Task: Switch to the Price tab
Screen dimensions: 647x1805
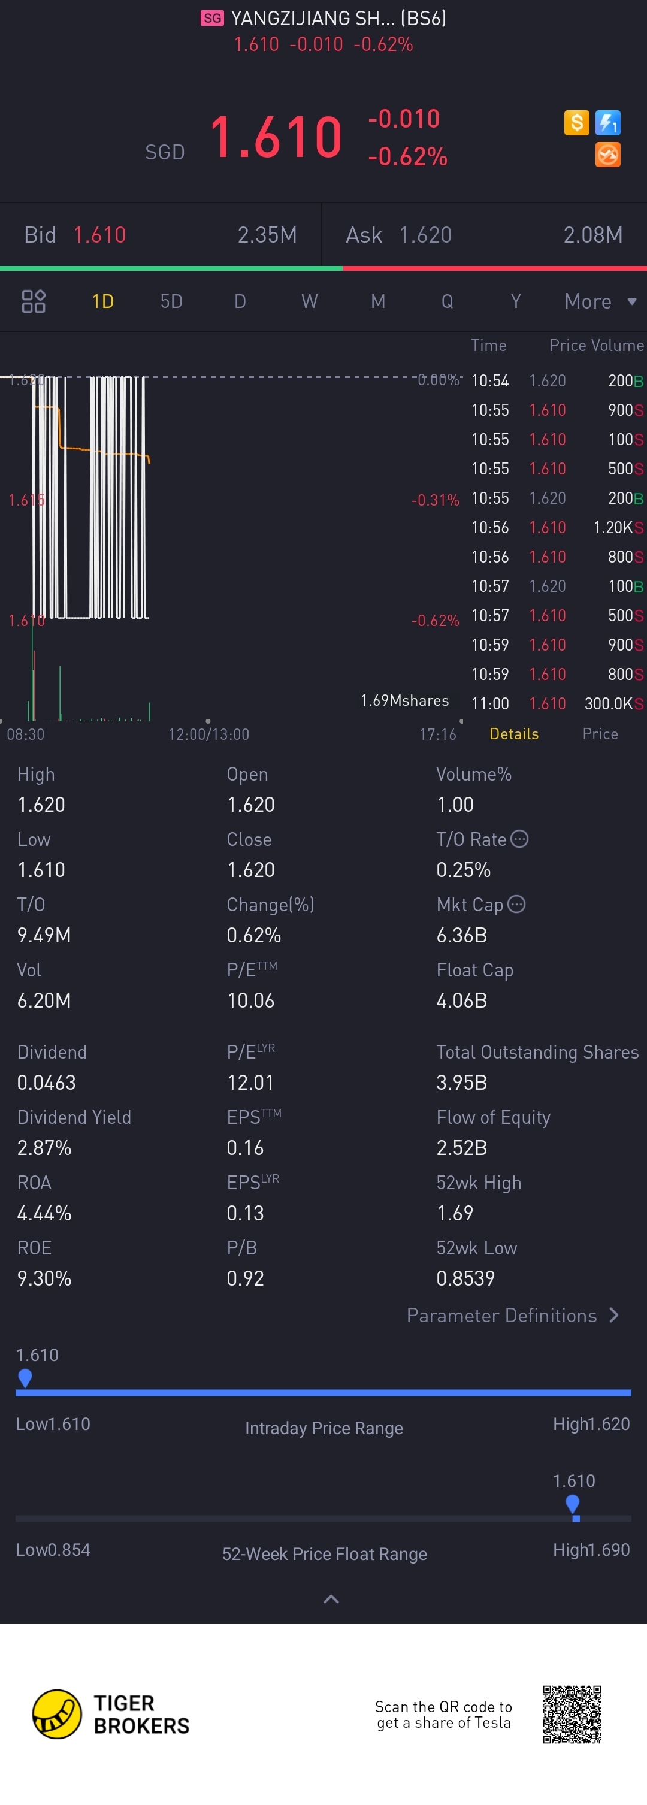Action: point(600,734)
